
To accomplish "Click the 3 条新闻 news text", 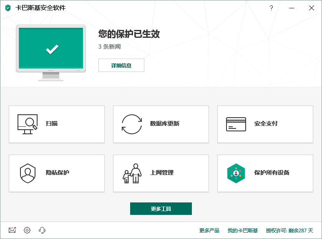I will 110,47.
